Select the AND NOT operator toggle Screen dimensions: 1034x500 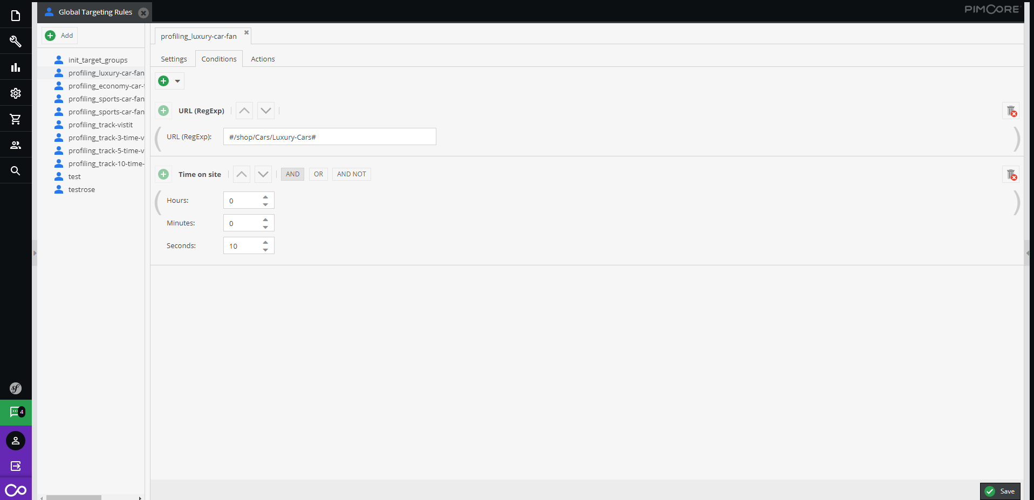[352, 174]
